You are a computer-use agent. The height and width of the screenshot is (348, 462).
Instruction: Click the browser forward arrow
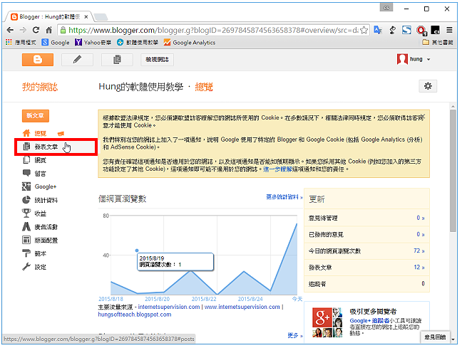coord(23,30)
